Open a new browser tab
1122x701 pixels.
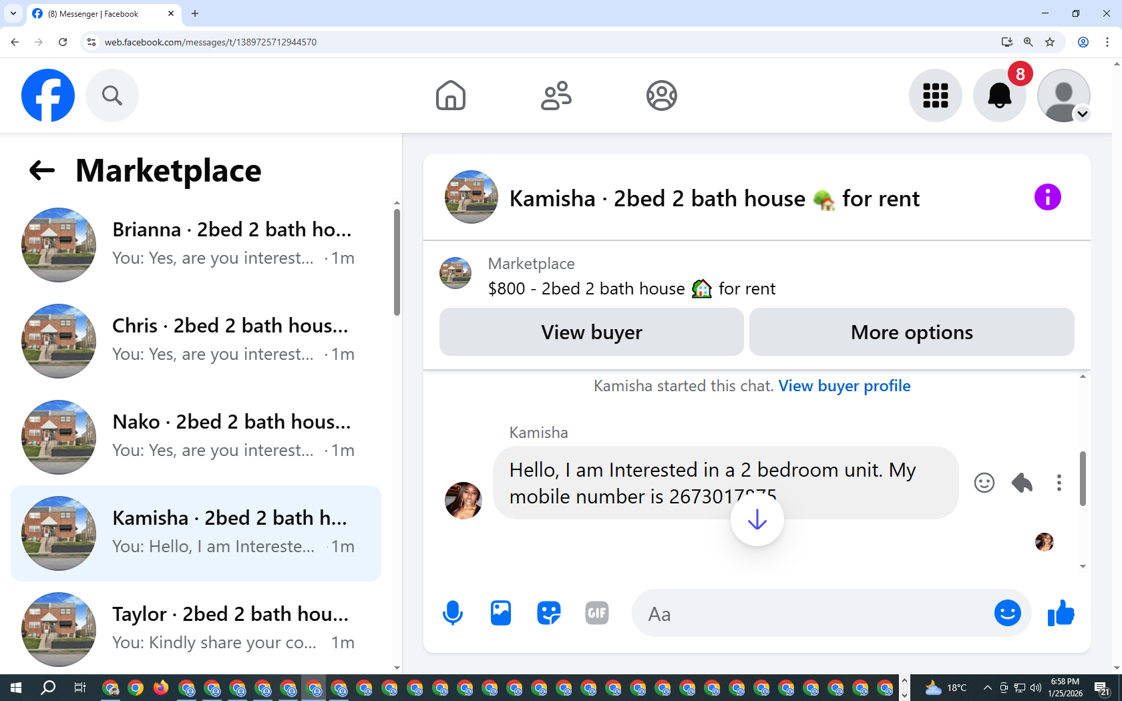tap(195, 13)
